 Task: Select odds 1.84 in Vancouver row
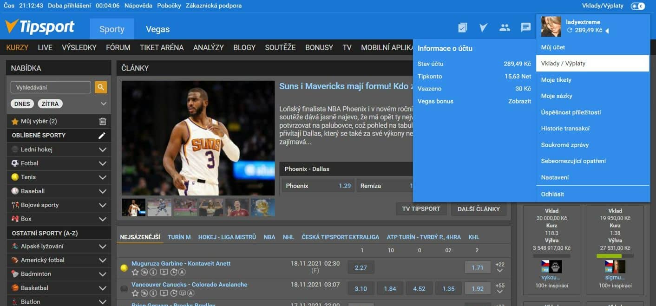(x=390, y=288)
